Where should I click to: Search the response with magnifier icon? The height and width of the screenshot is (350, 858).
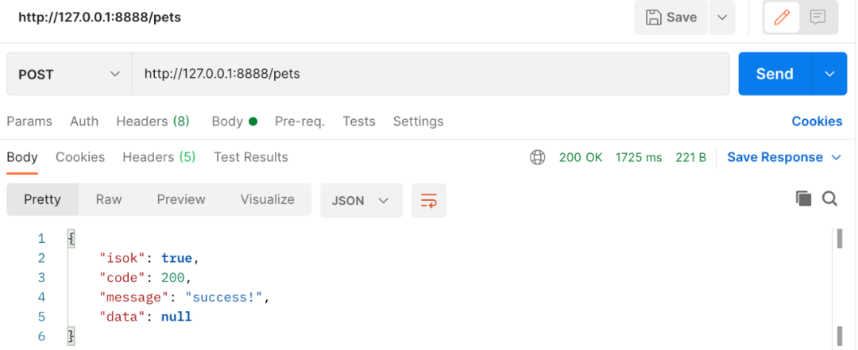tap(829, 198)
